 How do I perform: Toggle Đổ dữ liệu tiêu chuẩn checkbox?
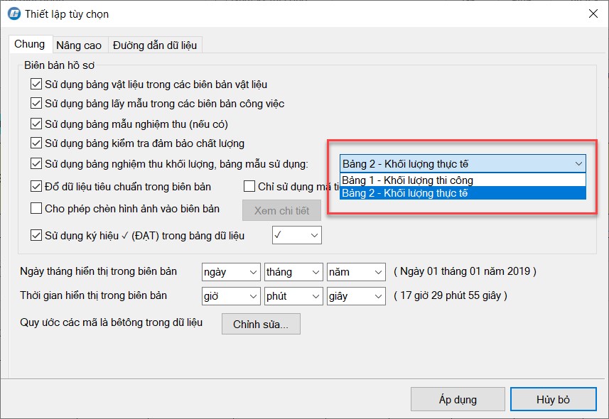click(36, 187)
